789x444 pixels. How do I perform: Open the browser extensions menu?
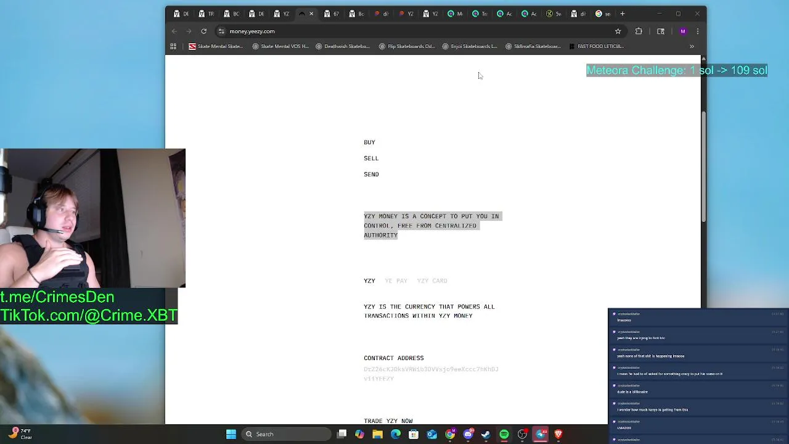(x=639, y=31)
